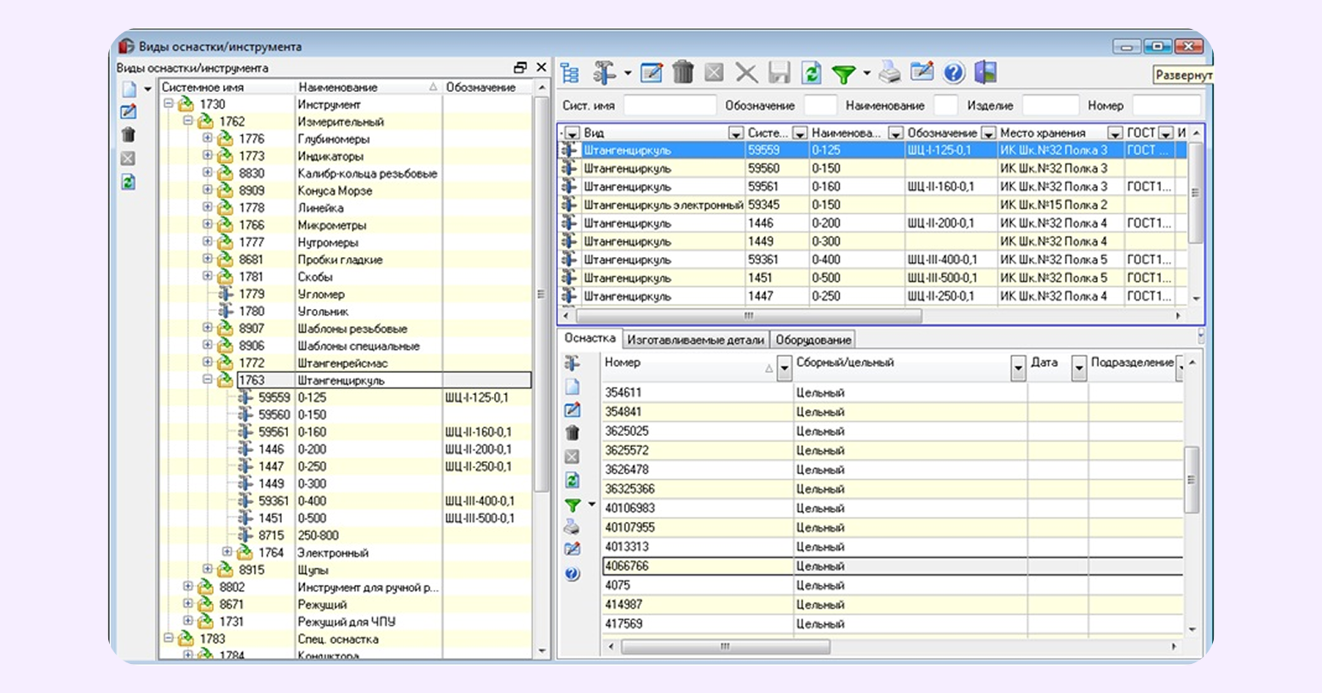Viewport: 1322px width, 693px height.
Task: Open dropdown arrow beside top toolbar funnel filter
Action: pyautogui.click(x=866, y=74)
